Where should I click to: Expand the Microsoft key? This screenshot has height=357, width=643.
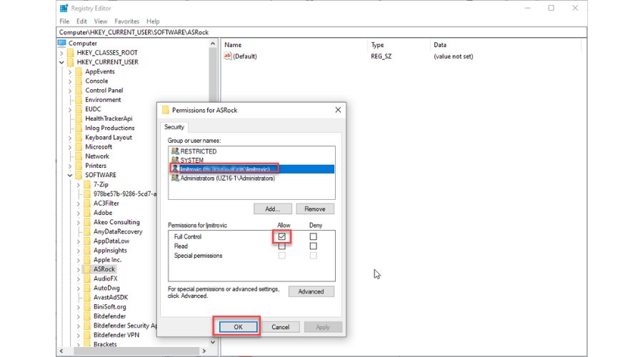pyautogui.click(x=70, y=147)
